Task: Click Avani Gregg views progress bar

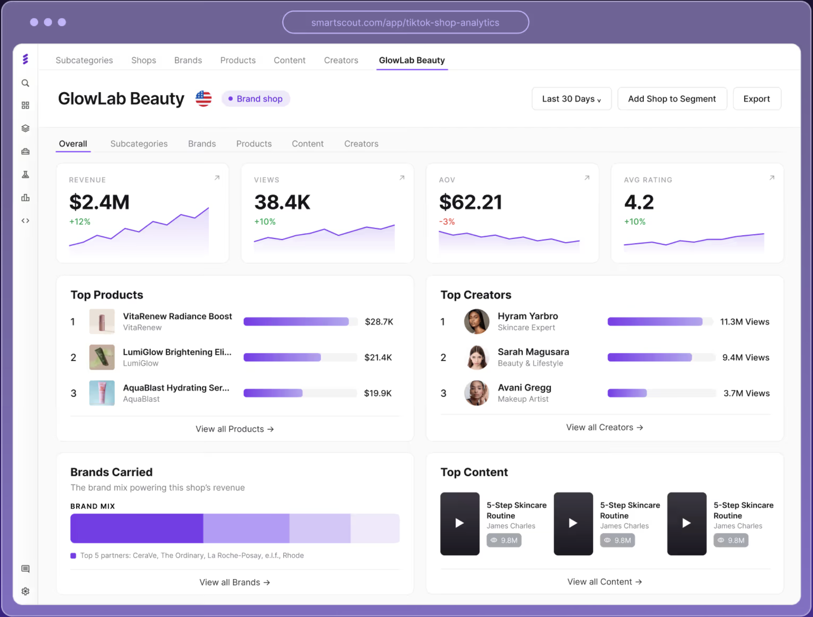Action: coord(662,393)
